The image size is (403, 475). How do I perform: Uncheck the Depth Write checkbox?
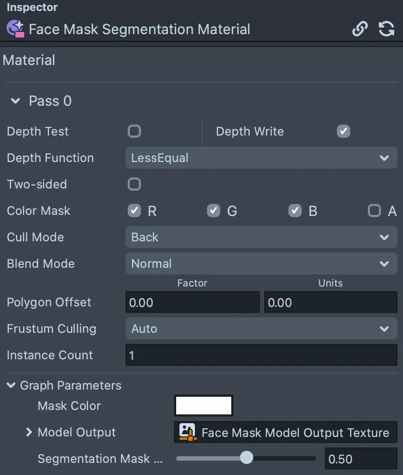[x=344, y=131]
